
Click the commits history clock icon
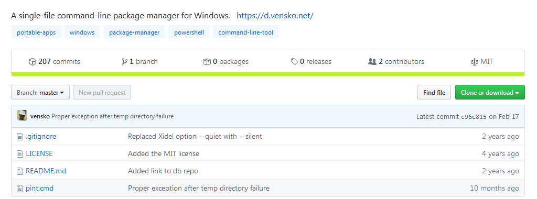33,62
